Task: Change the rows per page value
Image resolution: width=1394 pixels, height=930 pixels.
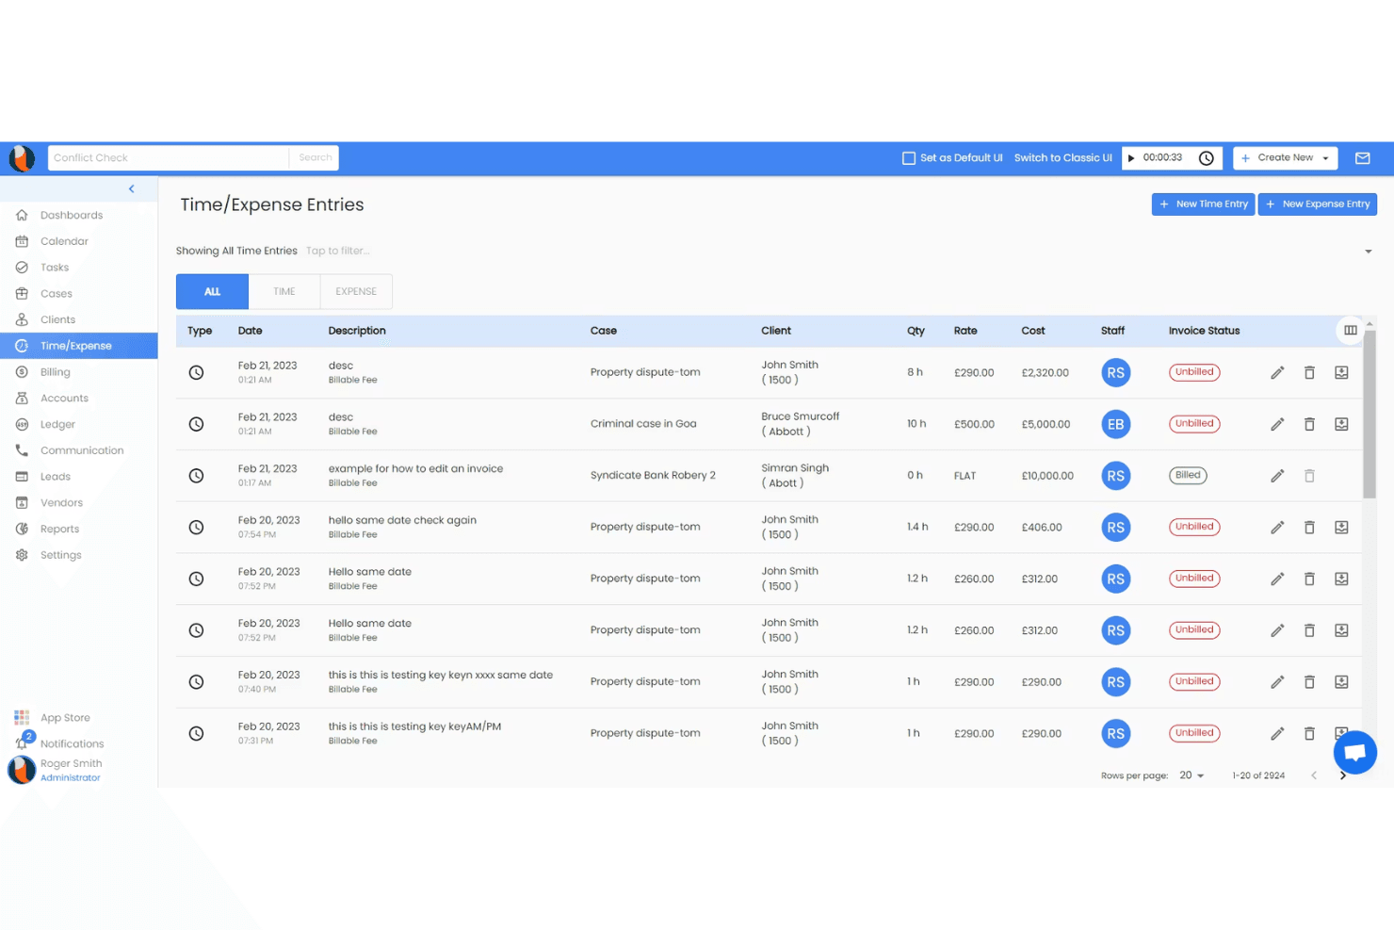Action: click(x=1191, y=775)
